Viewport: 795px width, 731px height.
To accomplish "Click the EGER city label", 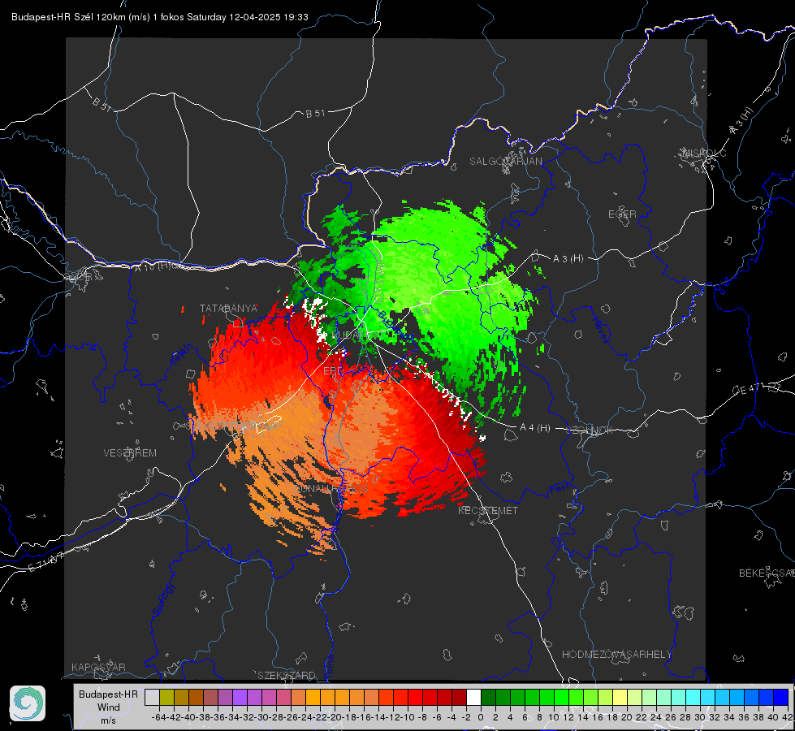I will coord(622,214).
